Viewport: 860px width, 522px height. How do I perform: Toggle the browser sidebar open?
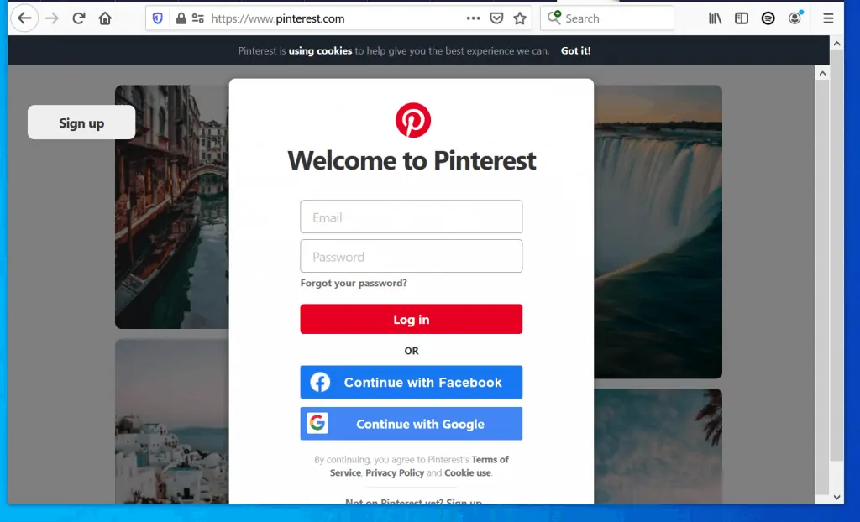click(742, 18)
